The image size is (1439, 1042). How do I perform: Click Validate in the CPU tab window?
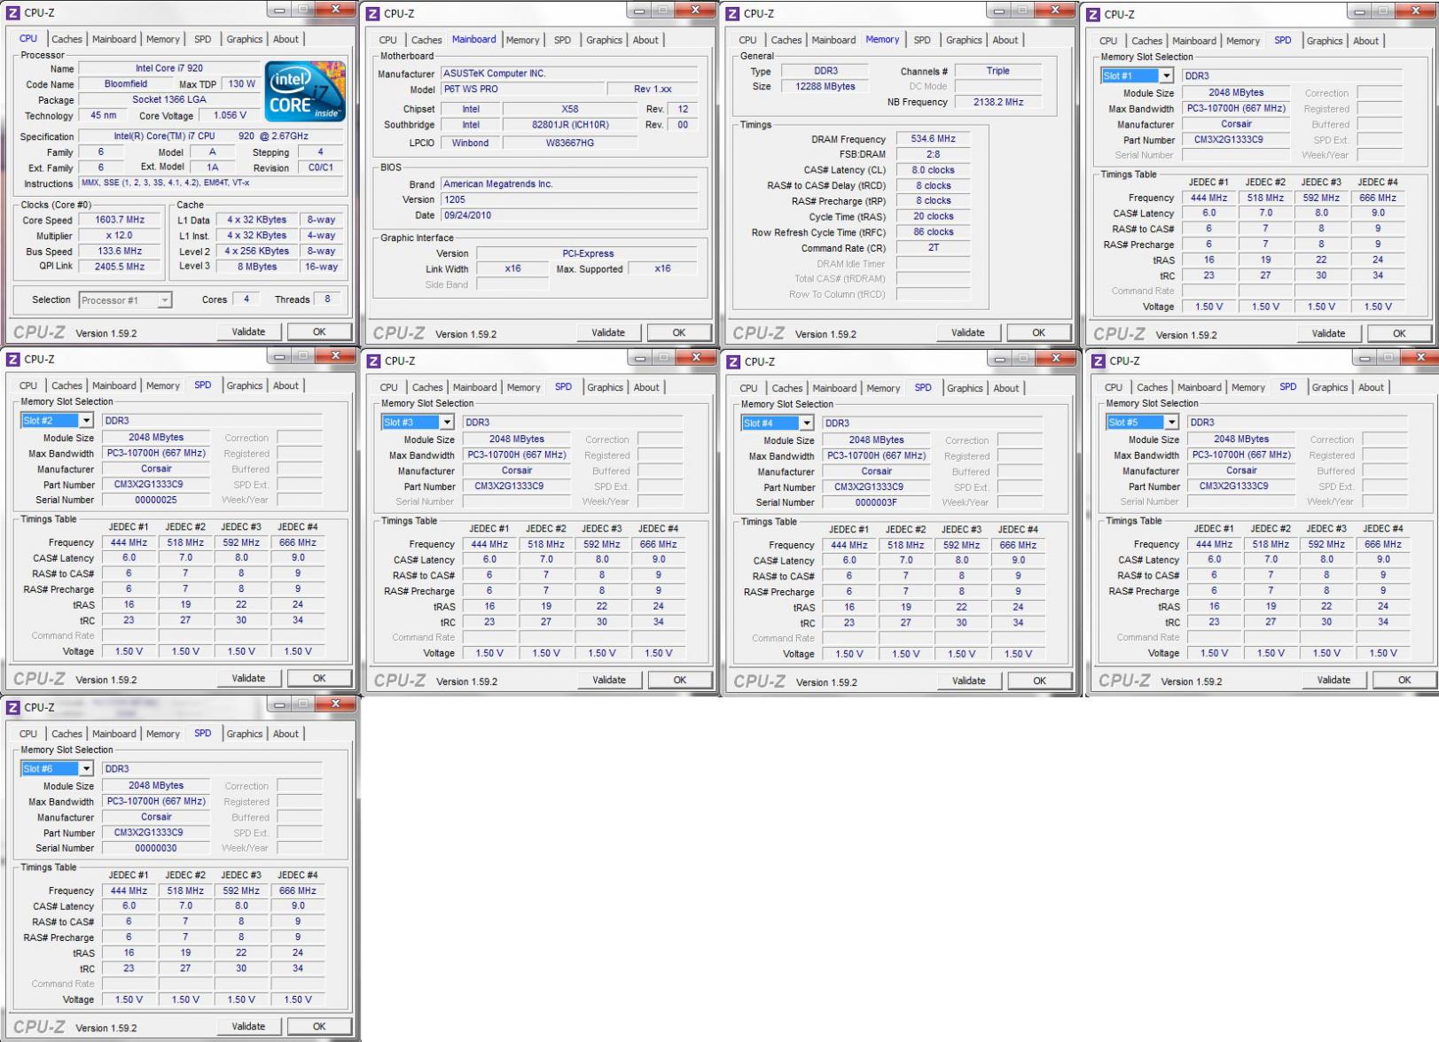(248, 332)
